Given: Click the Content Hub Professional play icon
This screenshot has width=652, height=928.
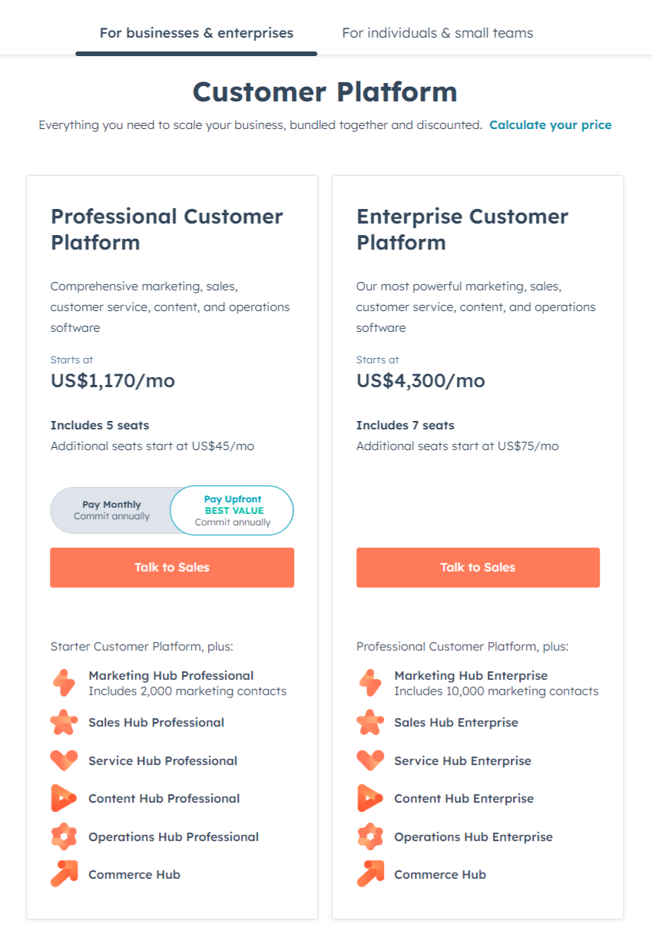Looking at the screenshot, I should coord(65,798).
